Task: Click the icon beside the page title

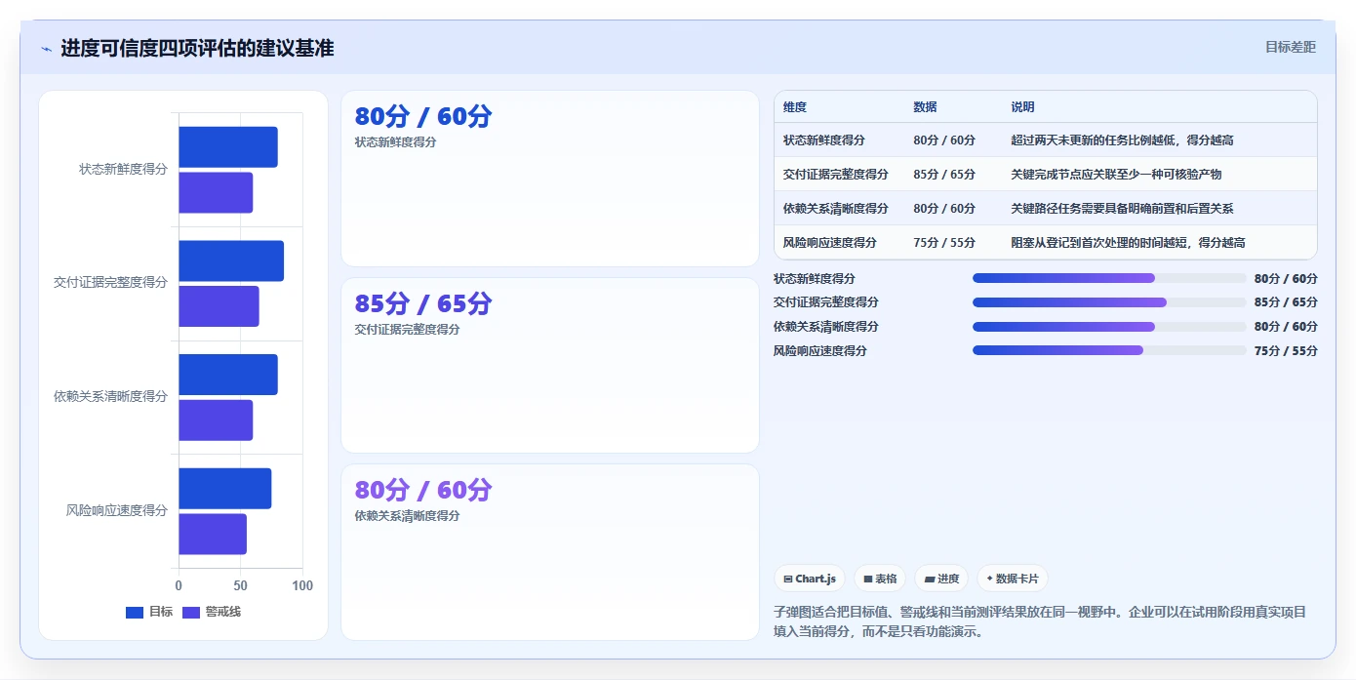Action: tap(46, 49)
